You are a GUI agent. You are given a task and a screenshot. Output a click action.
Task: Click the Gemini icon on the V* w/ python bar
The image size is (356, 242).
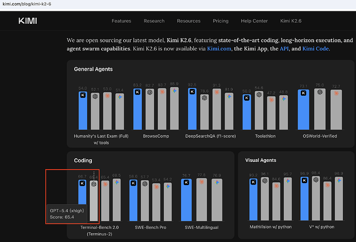pos(339,180)
